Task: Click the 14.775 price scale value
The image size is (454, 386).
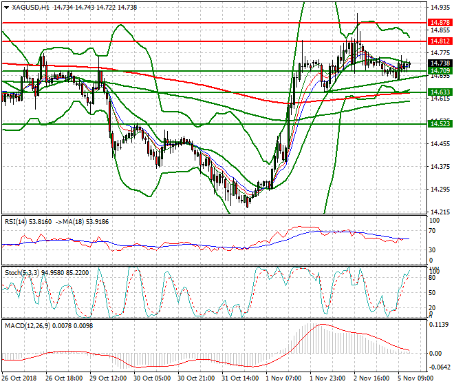Action: click(x=440, y=53)
